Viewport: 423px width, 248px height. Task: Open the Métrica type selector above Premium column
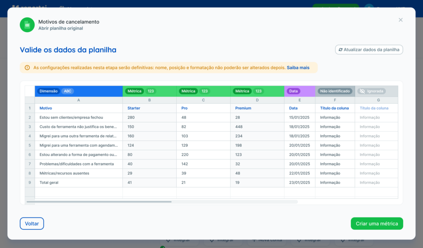coord(242,91)
